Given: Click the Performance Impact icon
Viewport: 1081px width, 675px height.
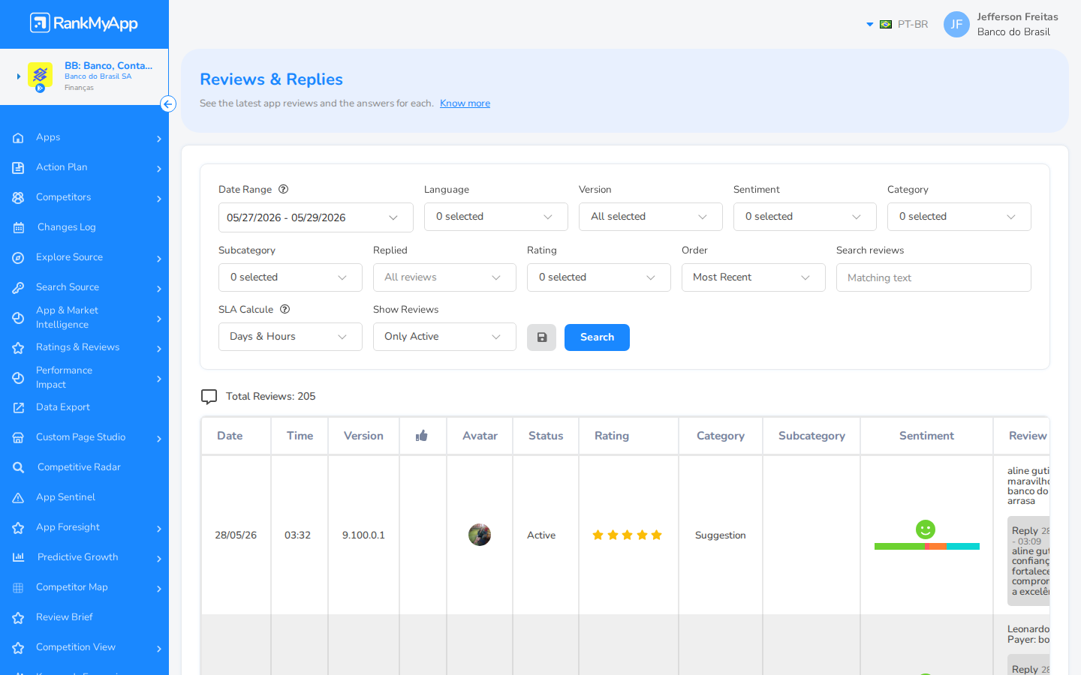Looking at the screenshot, I should [18, 378].
